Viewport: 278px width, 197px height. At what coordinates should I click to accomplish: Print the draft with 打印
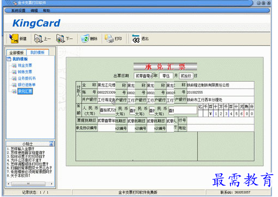[x=113, y=38]
